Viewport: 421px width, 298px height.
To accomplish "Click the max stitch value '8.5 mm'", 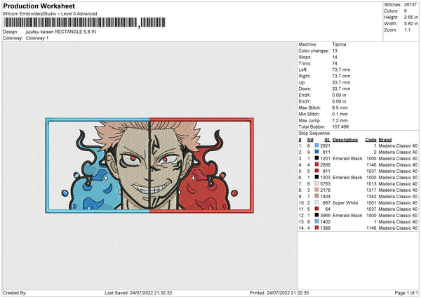I will [340, 108].
